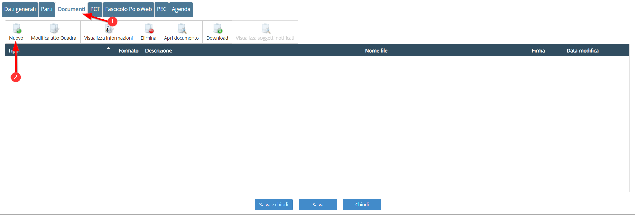635x215 pixels.
Task: Open the Fascicolo PolisWeb tab
Action: point(128,9)
